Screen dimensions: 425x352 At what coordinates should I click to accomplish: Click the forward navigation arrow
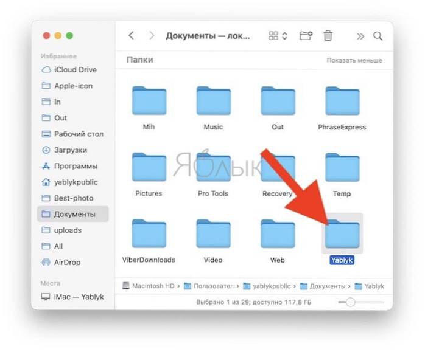(x=152, y=36)
